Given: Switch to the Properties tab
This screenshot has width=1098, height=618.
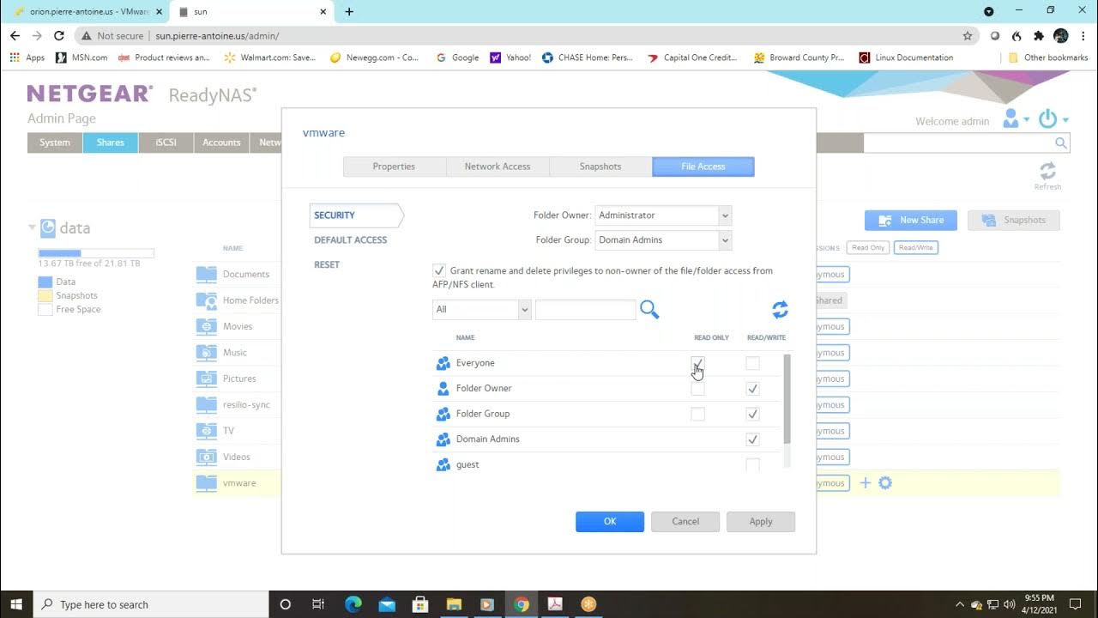Looking at the screenshot, I should coord(394,167).
